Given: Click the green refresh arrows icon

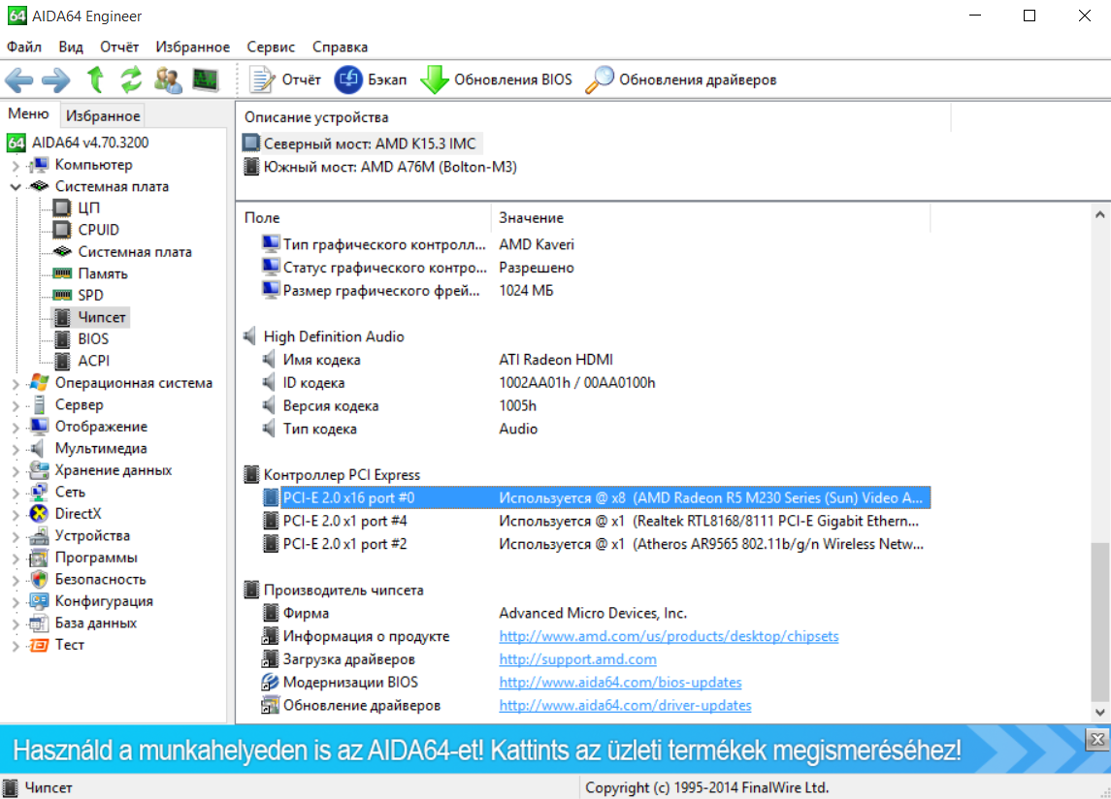Looking at the screenshot, I should tap(131, 80).
